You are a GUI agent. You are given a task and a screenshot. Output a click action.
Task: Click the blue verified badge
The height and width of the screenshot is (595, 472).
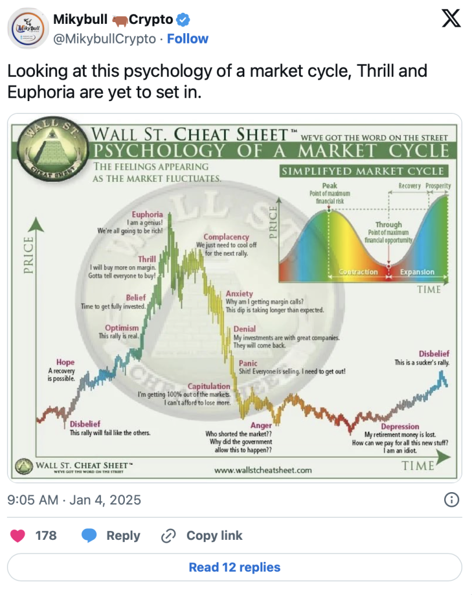[x=183, y=20]
